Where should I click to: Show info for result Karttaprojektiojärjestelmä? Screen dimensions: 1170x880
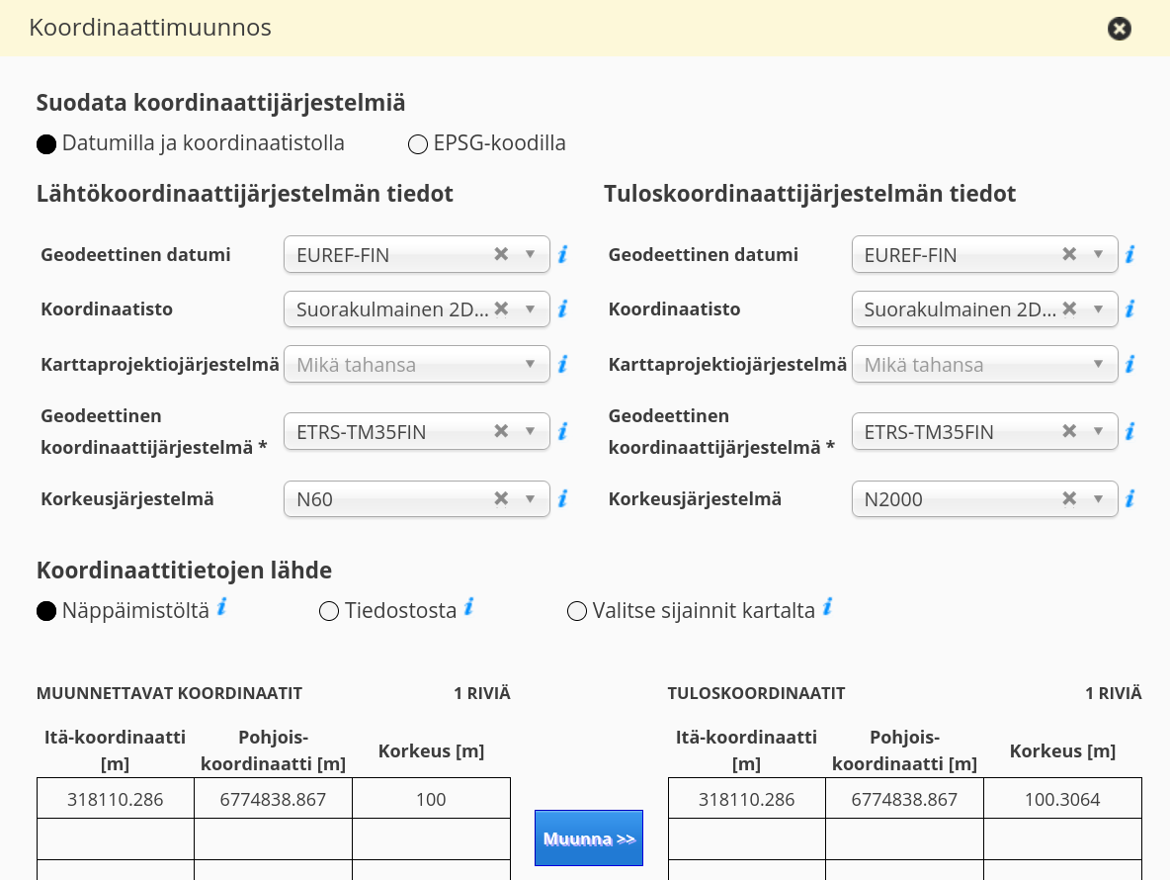point(1129,365)
